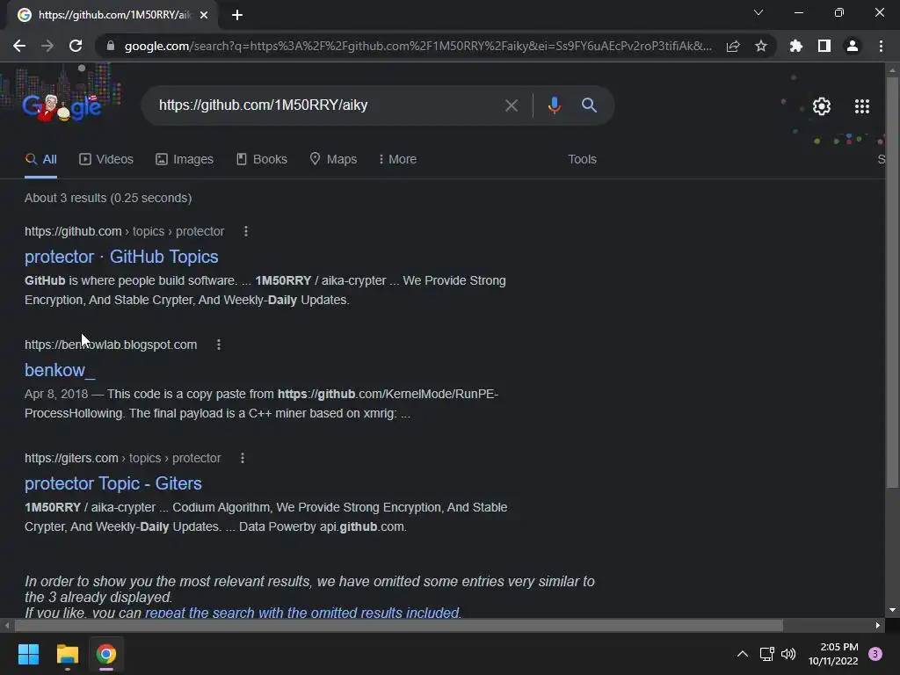This screenshot has height=675, width=900.
Task: Open the network tray icon
Action: coord(766,654)
